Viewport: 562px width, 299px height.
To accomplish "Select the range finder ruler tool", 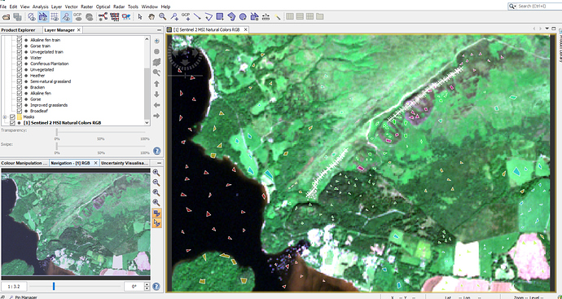I will coord(266,16).
